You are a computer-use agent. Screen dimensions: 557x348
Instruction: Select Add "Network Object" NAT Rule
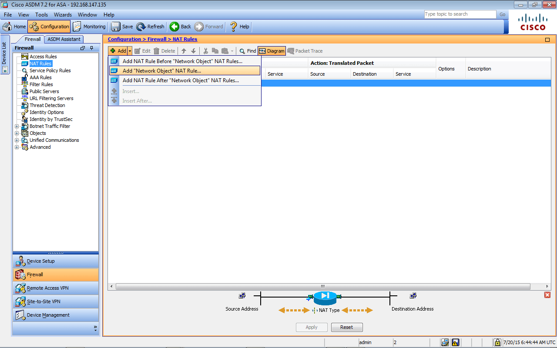point(185,71)
